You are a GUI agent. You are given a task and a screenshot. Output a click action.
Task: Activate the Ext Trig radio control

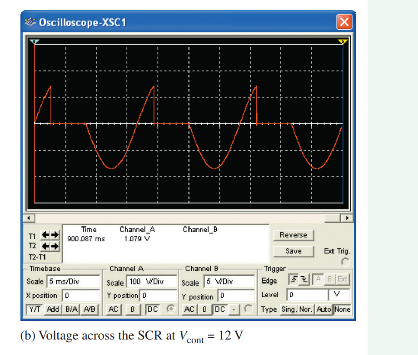pyautogui.click(x=345, y=261)
